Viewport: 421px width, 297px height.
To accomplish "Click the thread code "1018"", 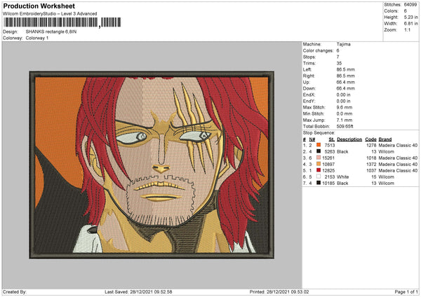I will 371,158.
